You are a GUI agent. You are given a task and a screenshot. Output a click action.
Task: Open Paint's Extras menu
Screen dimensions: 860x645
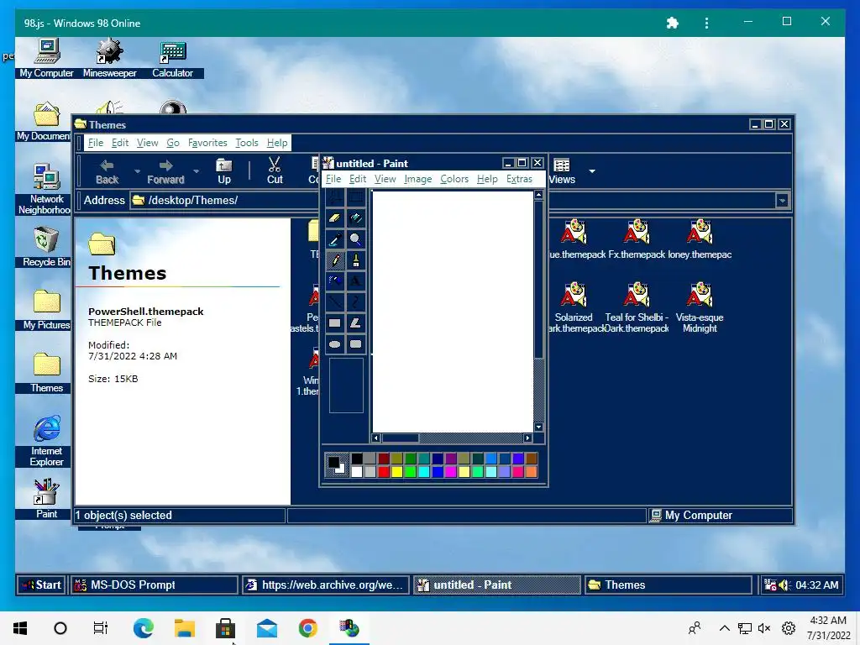519,179
